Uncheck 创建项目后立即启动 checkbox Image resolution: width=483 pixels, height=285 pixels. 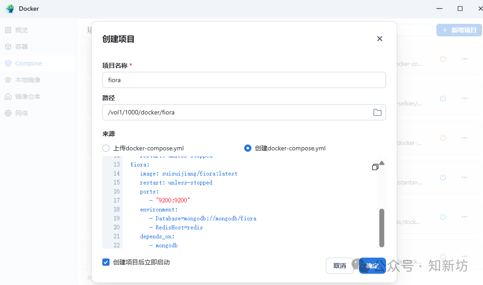click(105, 262)
